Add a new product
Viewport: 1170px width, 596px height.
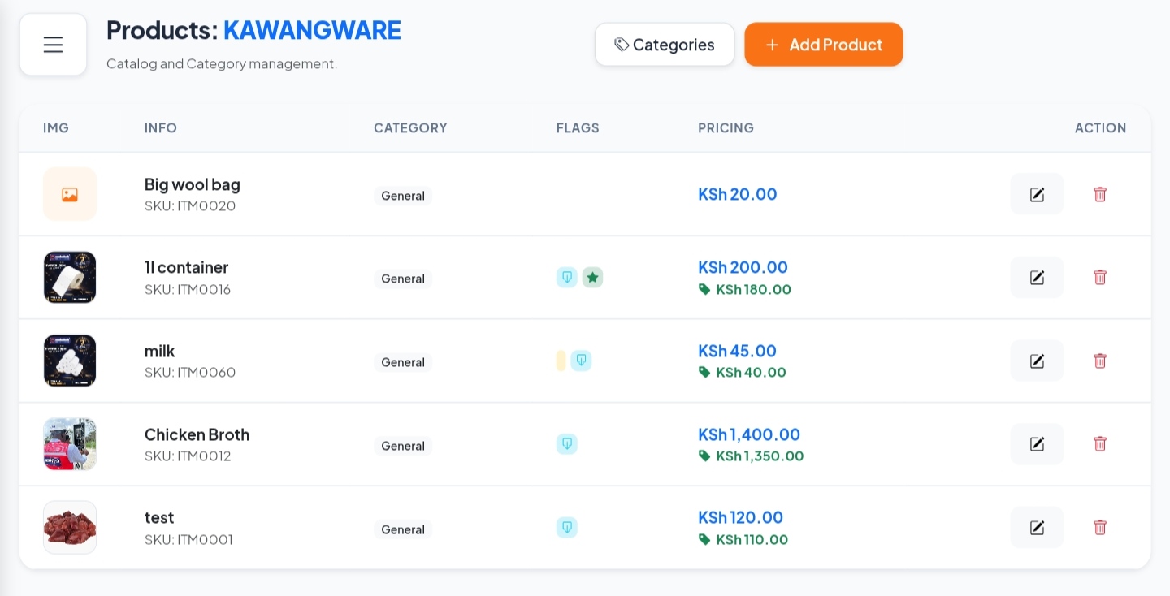824,45
